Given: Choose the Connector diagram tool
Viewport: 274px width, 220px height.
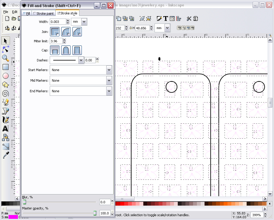Looking at the screenshot, I should [x=6, y=137].
